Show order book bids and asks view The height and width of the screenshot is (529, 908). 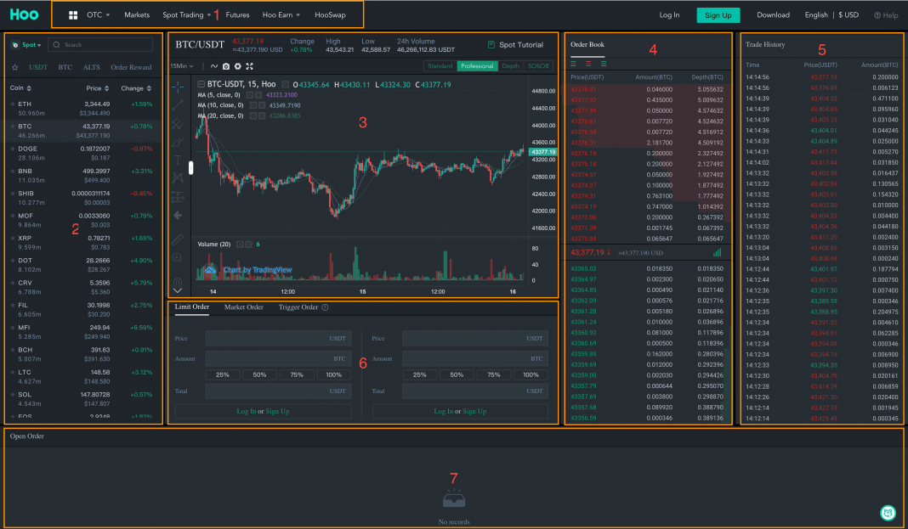click(573, 65)
